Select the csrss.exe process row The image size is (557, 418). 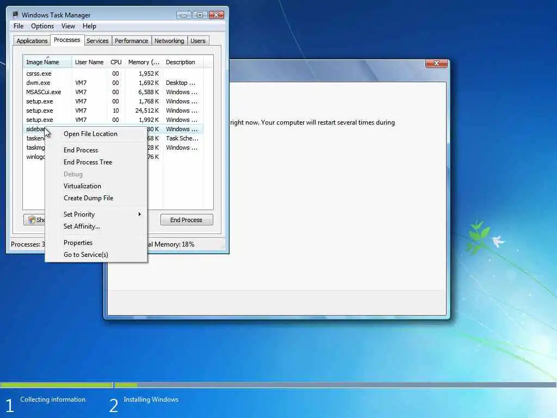coord(113,73)
